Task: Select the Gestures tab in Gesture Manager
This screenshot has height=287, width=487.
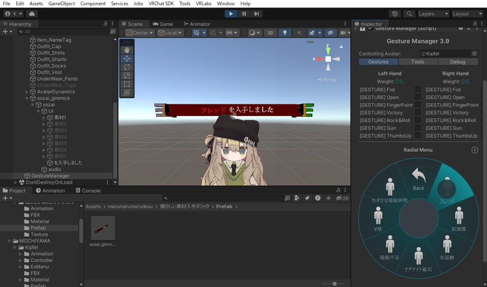Action: coord(378,61)
